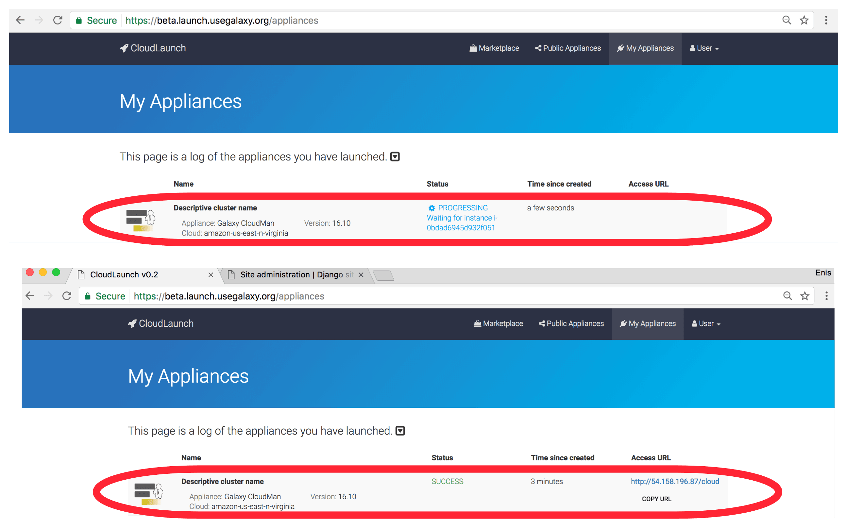
Task: Click the address bar URL in the lower window
Action: point(229,296)
